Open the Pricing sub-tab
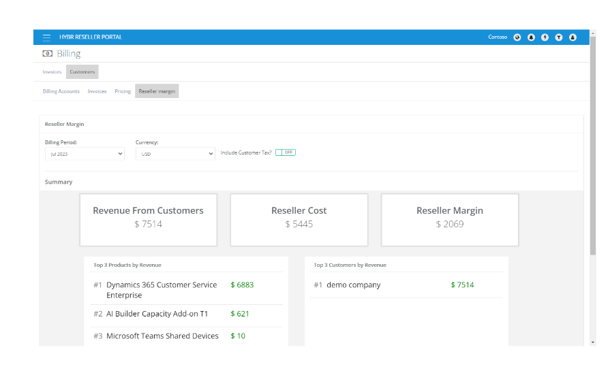The image size is (610, 375). 123,91
